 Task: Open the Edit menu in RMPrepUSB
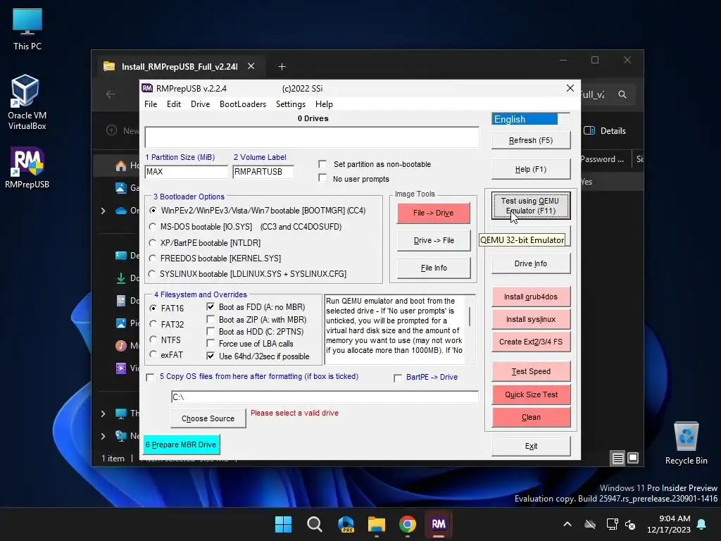click(174, 104)
